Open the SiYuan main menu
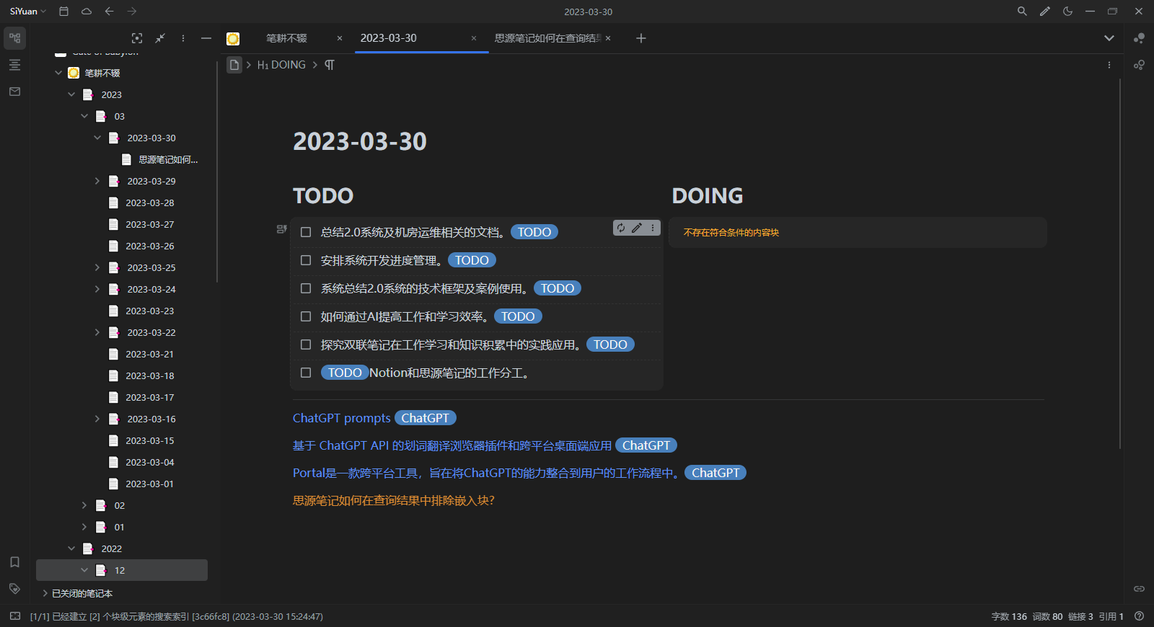This screenshot has width=1154, height=627. point(27,12)
